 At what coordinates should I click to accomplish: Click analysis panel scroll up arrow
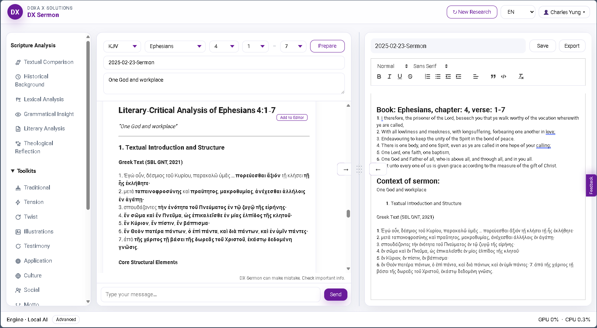pos(348,106)
